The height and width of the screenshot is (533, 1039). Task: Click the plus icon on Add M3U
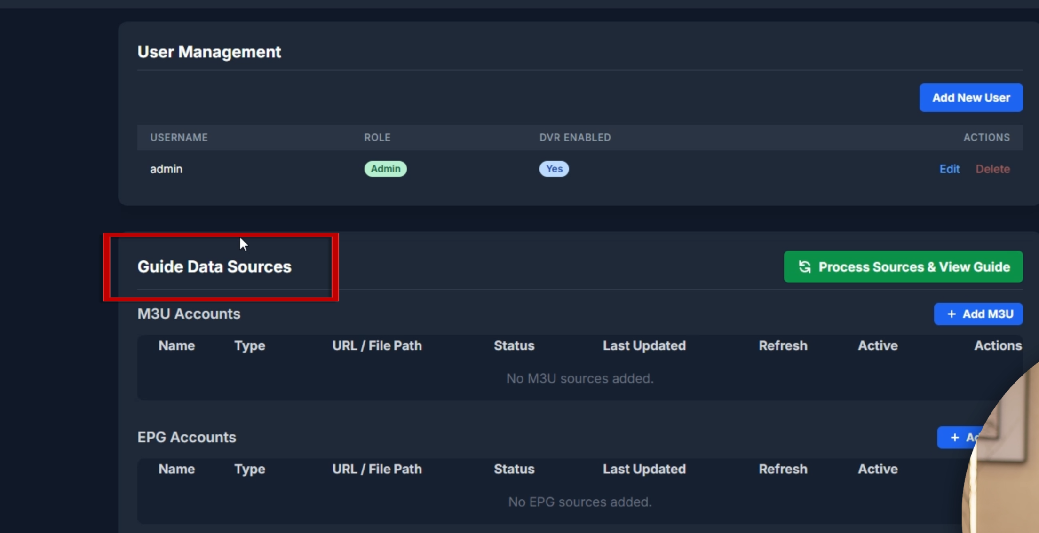pyautogui.click(x=951, y=314)
